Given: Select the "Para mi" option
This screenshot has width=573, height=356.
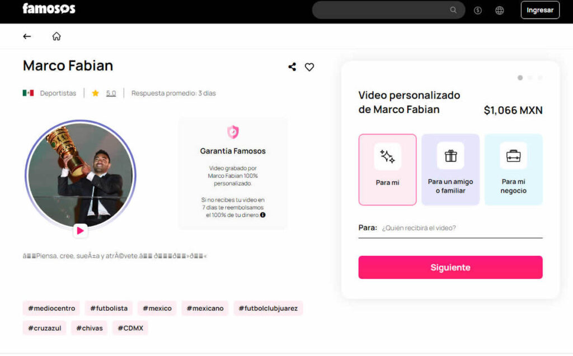Looking at the screenshot, I should pyautogui.click(x=387, y=169).
